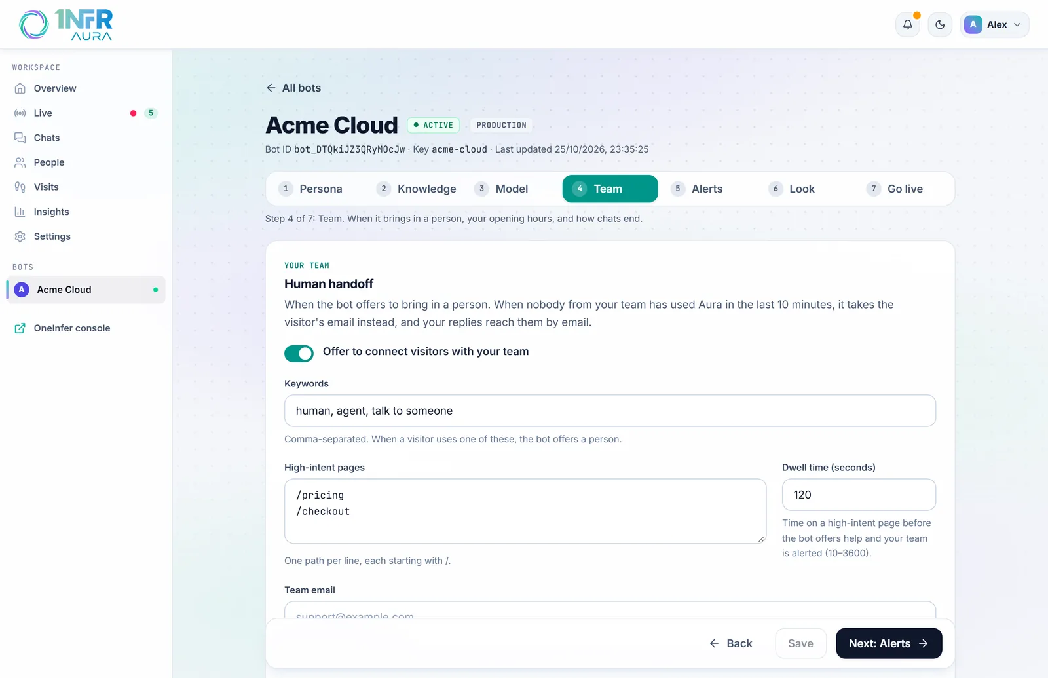Click the back arrow beside All bots
The height and width of the screenshot is (678, 1048).
[271, 88]
